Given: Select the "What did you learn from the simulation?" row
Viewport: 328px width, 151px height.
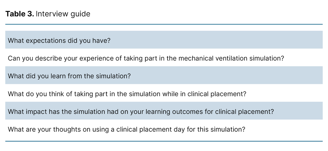Looking at the screenshot, I should tap(70, 76).
